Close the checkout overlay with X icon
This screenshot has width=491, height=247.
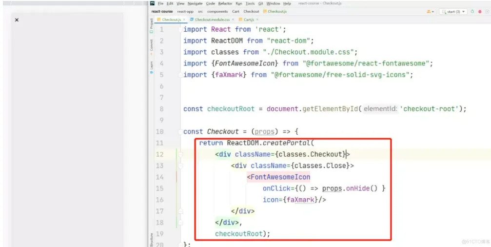pos(17,20)
